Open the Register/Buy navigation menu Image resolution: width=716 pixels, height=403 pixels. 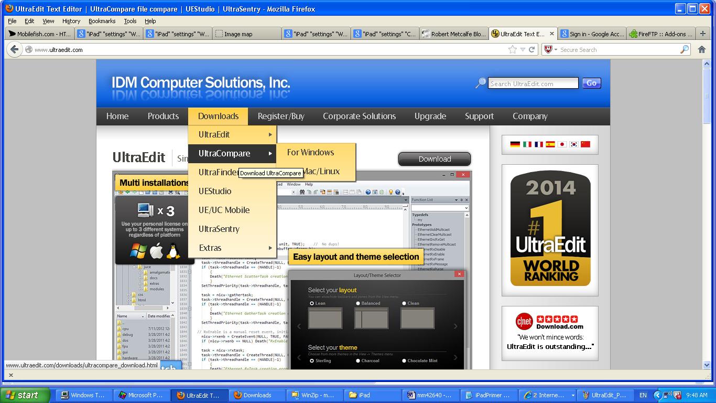click(281, 116)
